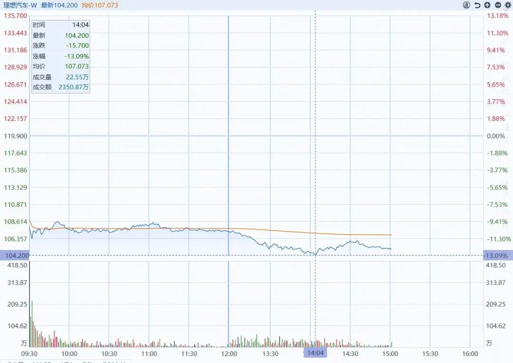The image size is (513, 363).
Task: Click the 13.18% percent axis label
Action: 497,16
